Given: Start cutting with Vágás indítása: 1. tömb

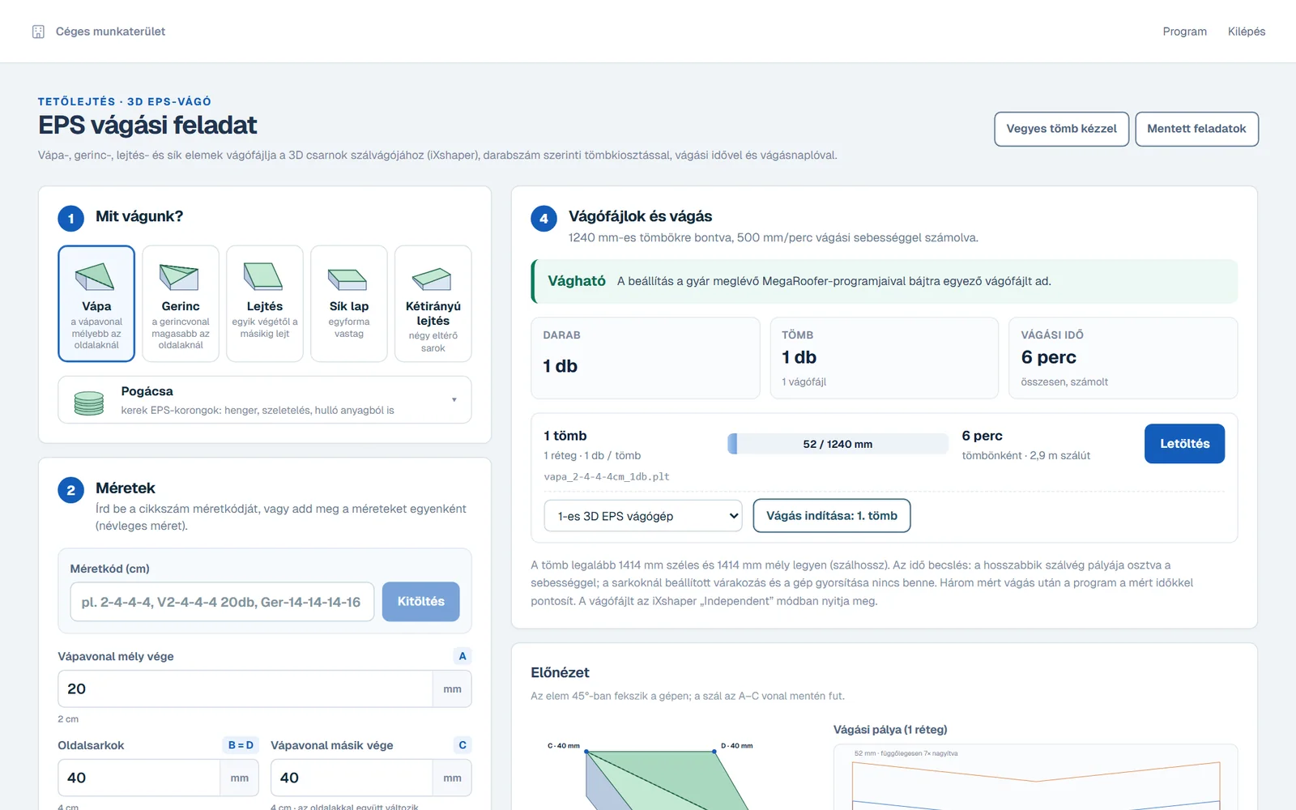Looking at the screenshot, I should pos(832,516).
